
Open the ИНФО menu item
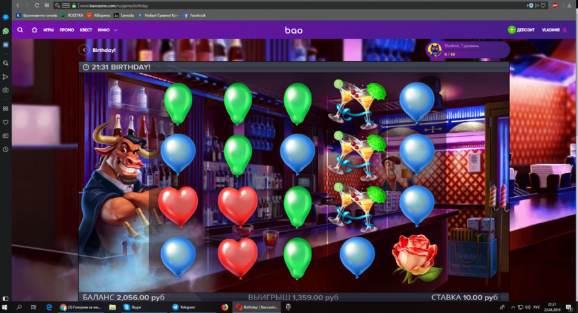tap(103, 30)
